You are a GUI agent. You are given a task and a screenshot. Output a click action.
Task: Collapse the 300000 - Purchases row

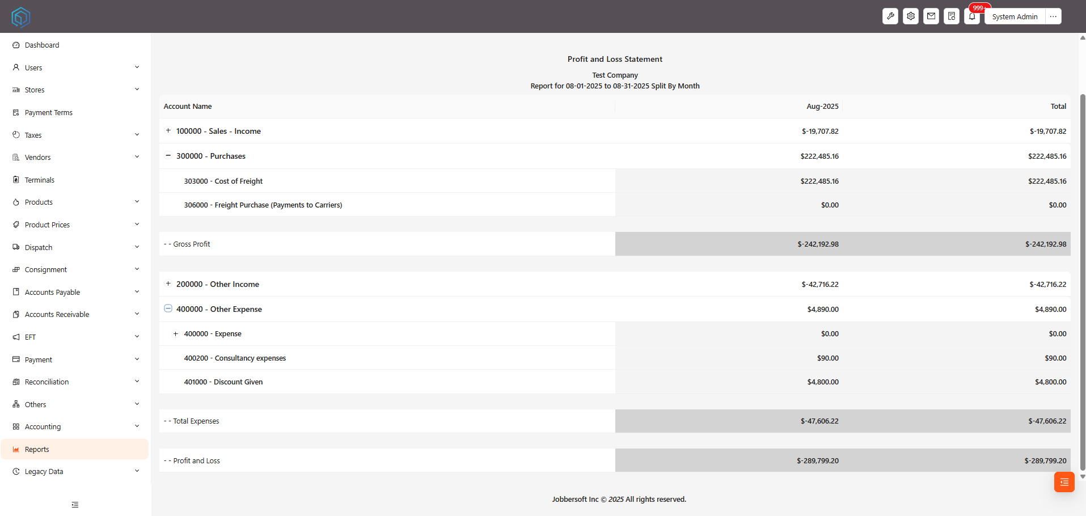click(x=168, y=155)
